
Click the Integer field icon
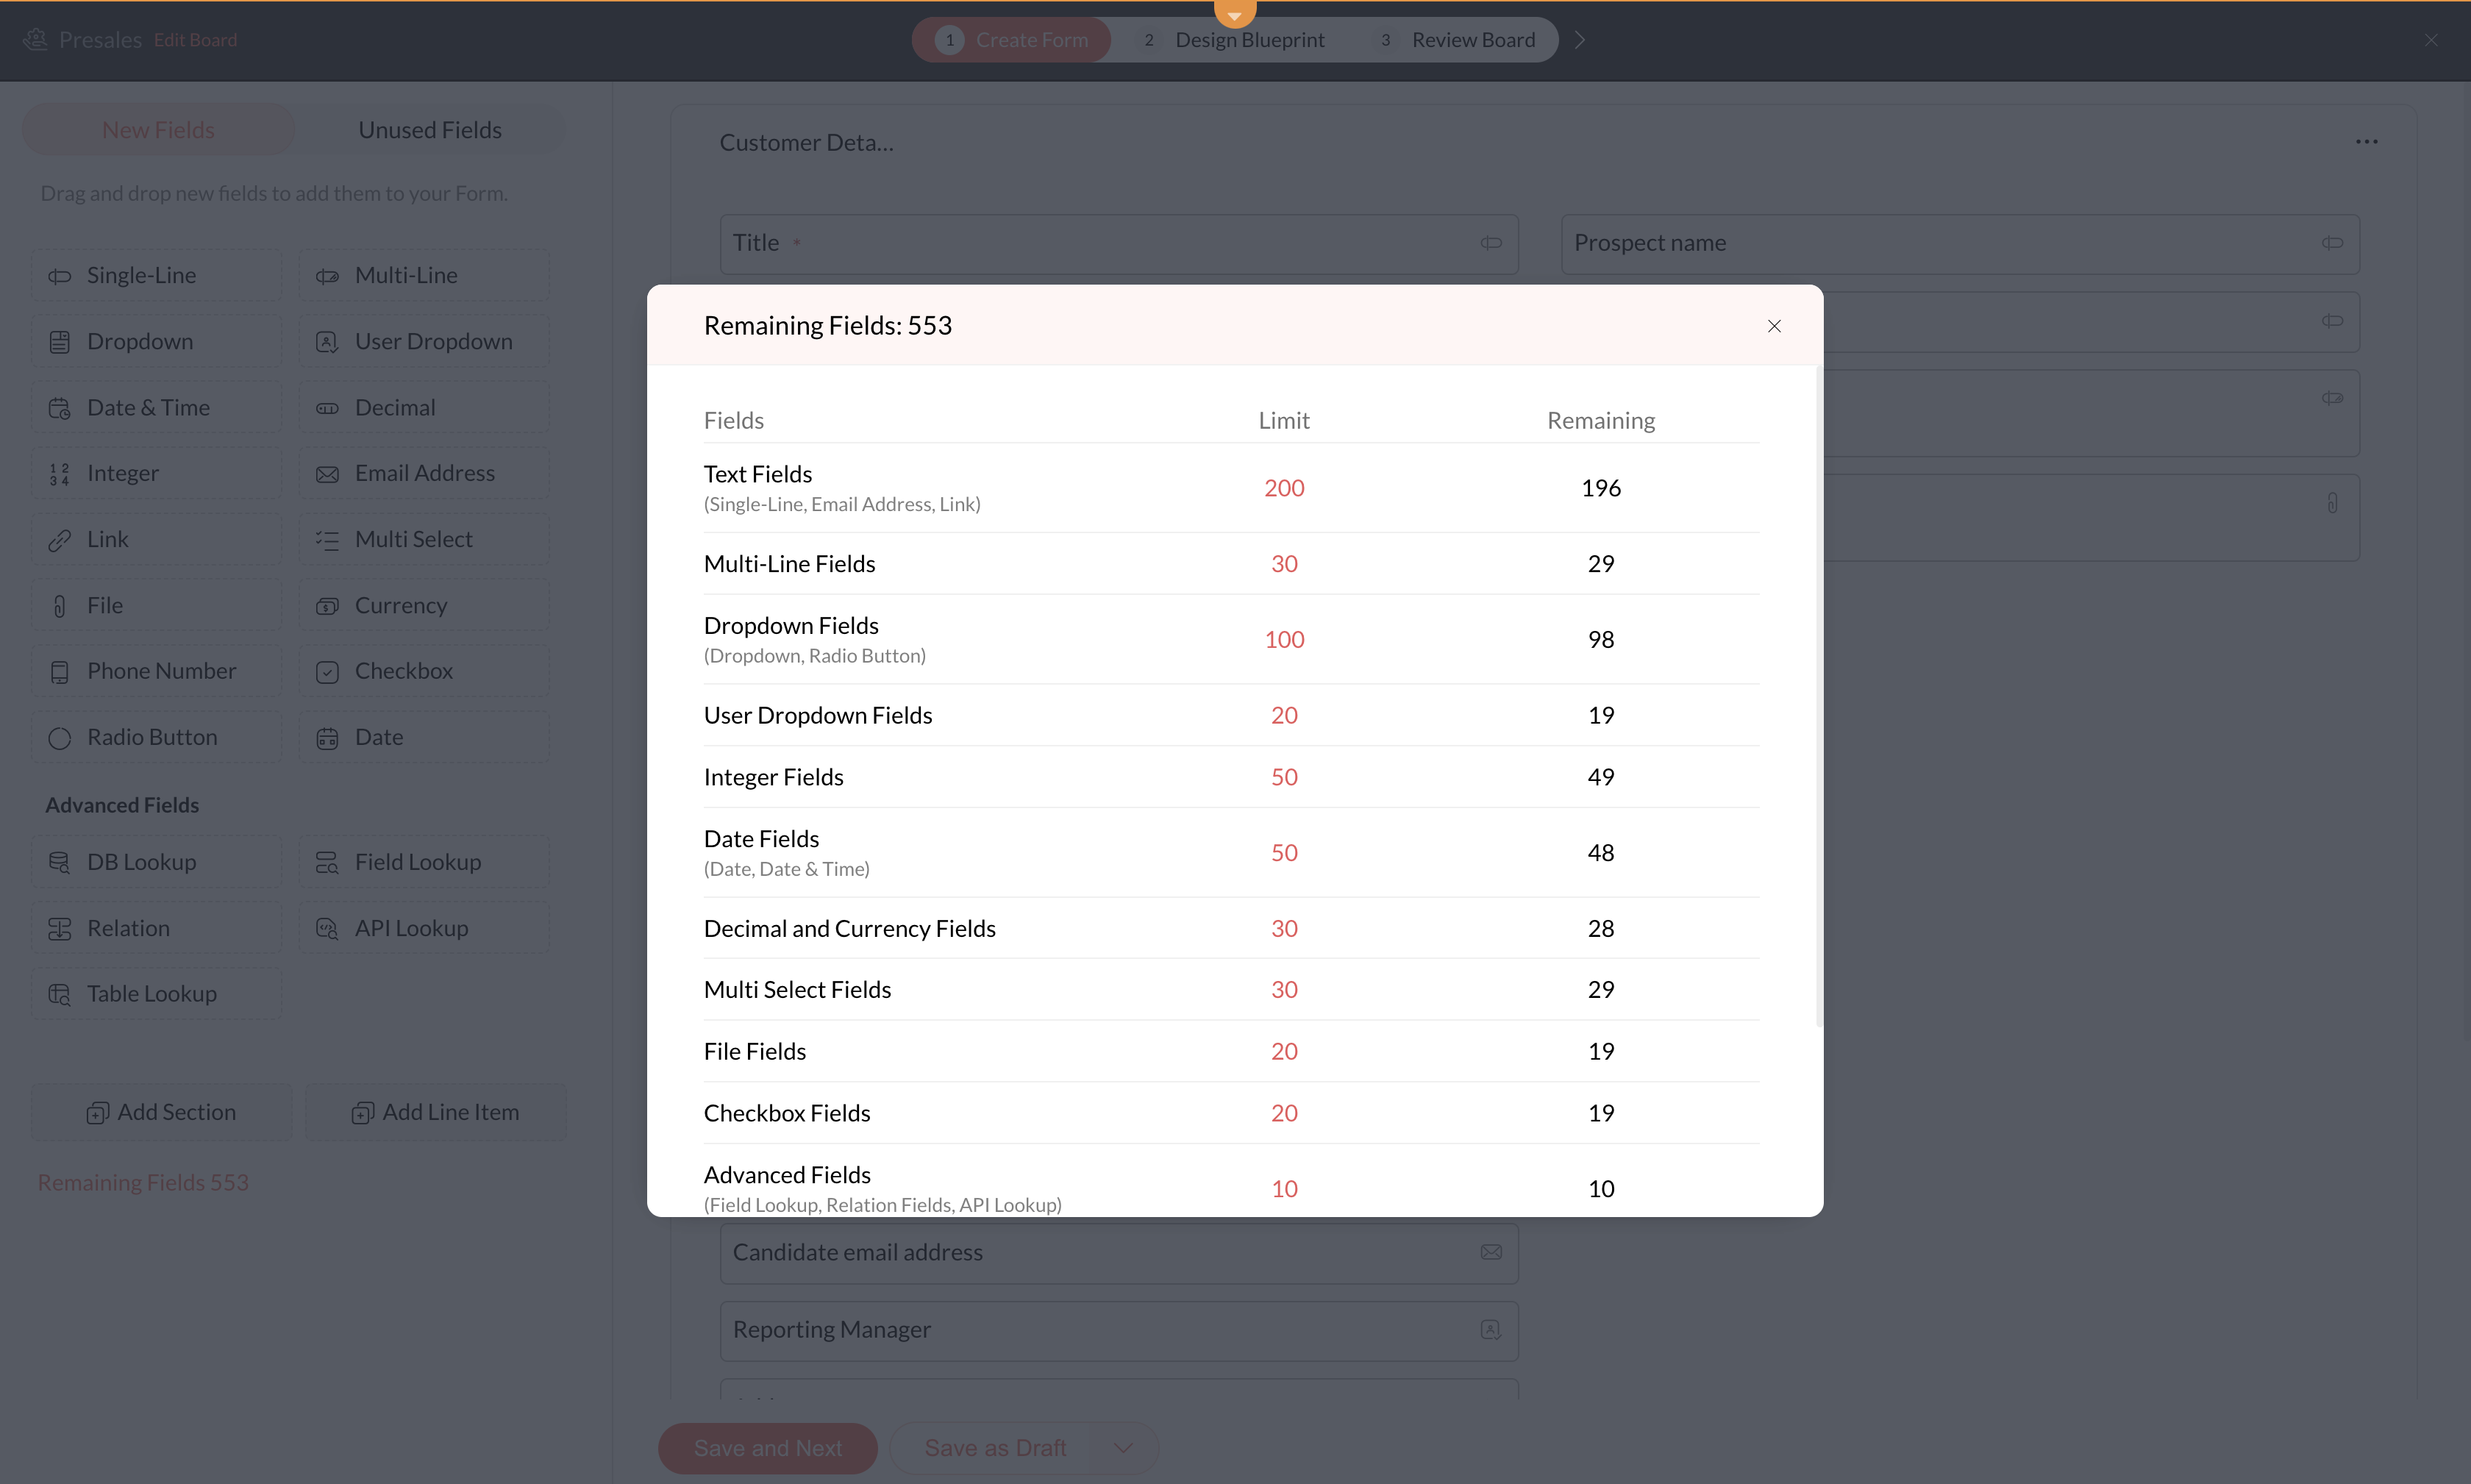(60, 474)
